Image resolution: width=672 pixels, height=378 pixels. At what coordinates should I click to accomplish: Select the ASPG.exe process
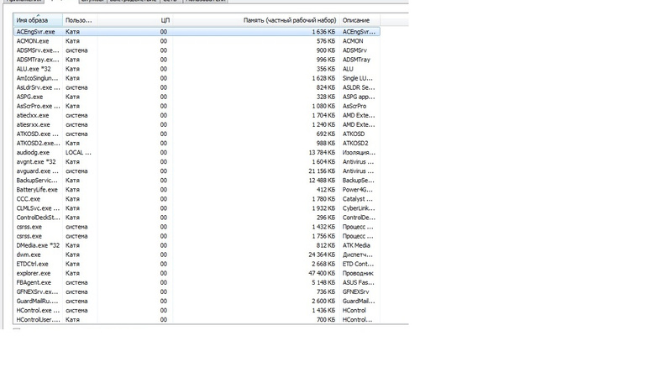click(x=197, y=97)
